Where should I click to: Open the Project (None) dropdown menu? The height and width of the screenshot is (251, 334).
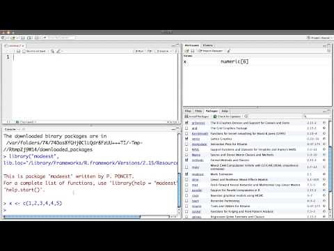(x=319, y=38)
